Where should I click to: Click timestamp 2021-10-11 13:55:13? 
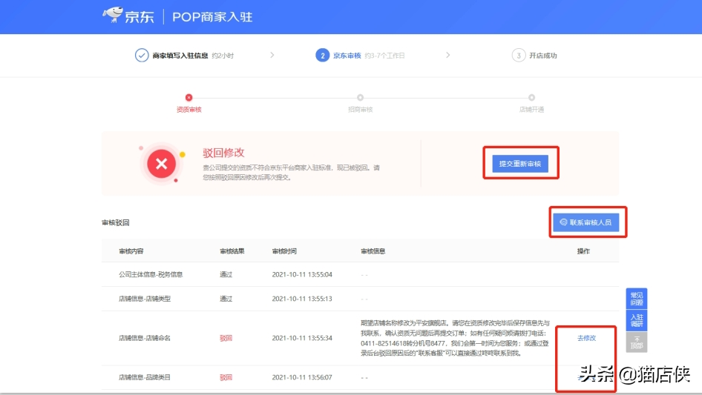point(302,299)
